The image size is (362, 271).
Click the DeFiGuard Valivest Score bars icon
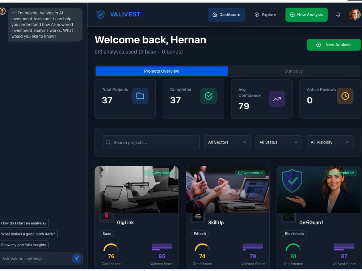[344, 247]
